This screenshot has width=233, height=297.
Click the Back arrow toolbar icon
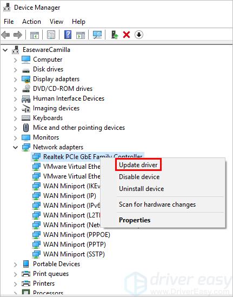click(x=5, y=35)
